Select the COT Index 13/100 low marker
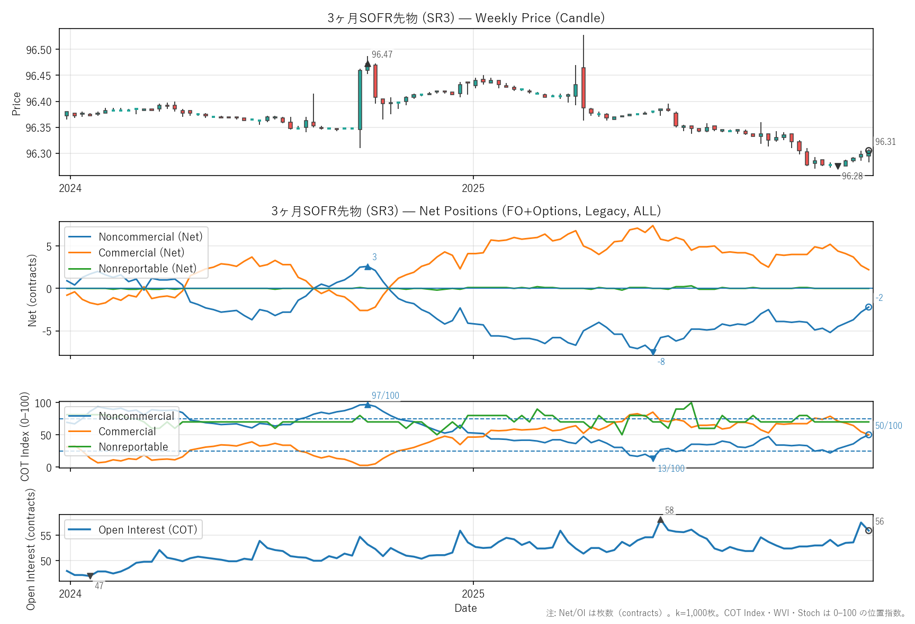Image resolution: width=915 pixels, height=624 pixels. coord(653,458)
